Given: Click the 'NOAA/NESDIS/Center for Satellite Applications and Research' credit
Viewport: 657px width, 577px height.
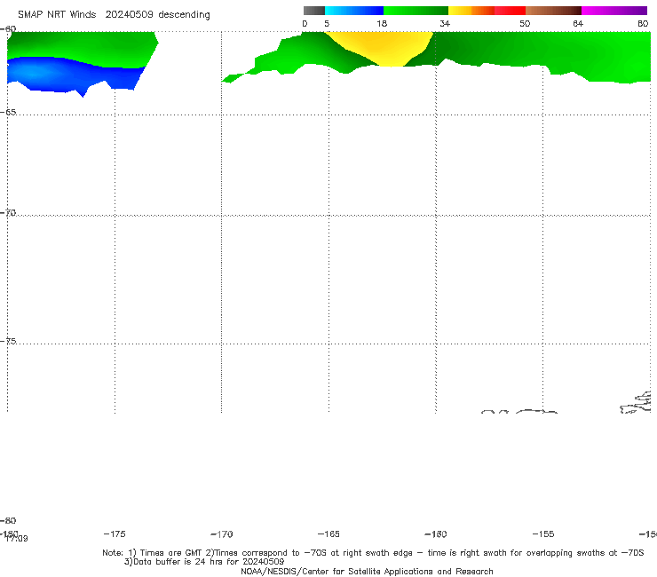Looking at the screenshot, I should click(x=367, y=572).
